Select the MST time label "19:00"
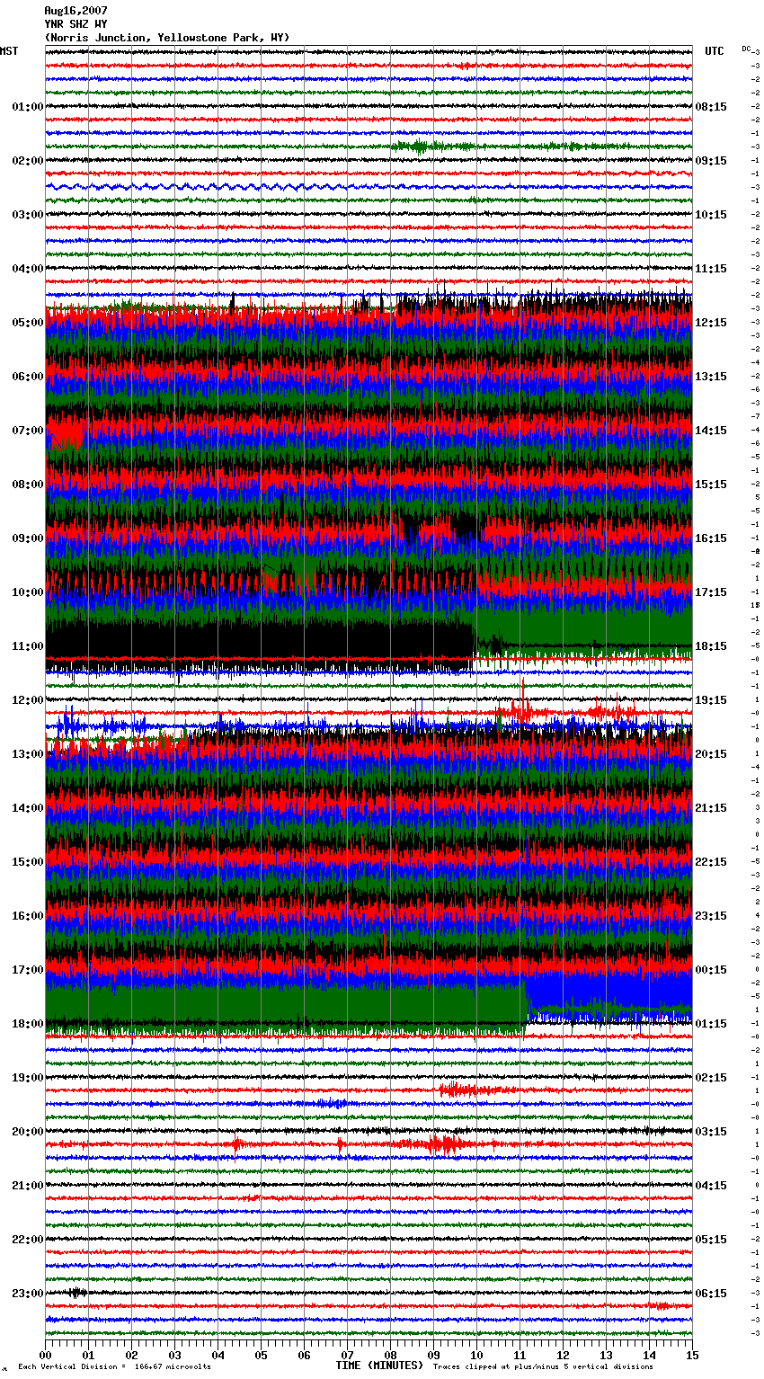This screenshot has height=1379, width=764. click(x=28, y=1078)
